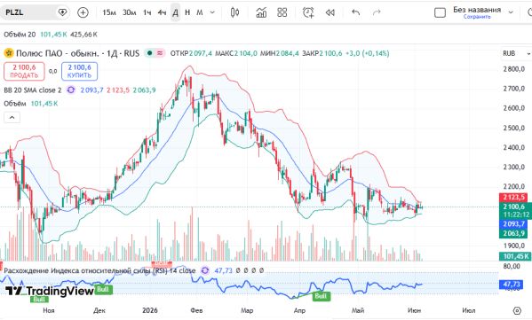Click the market status green dot indicator
Image resolution: width=532 pixels, height=320 pixels.
(x=149, y=53)
